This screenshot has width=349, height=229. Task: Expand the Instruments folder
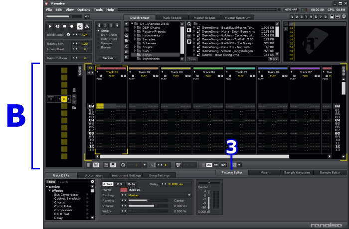(135, 35)
